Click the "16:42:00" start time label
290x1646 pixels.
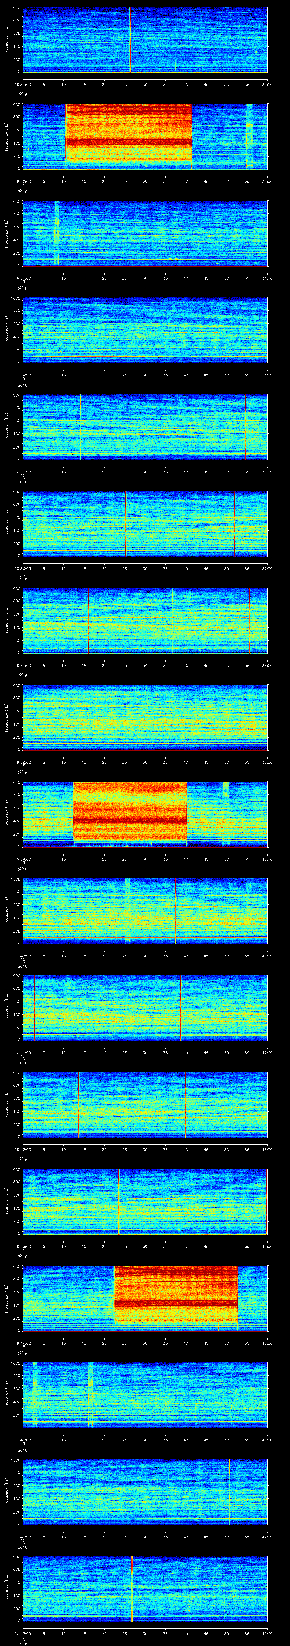coord(23,1150)
